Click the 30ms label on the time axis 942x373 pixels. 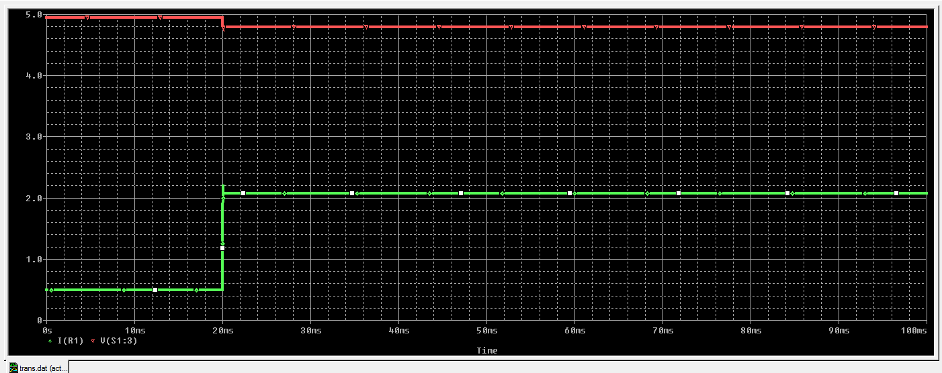[310, 331]
